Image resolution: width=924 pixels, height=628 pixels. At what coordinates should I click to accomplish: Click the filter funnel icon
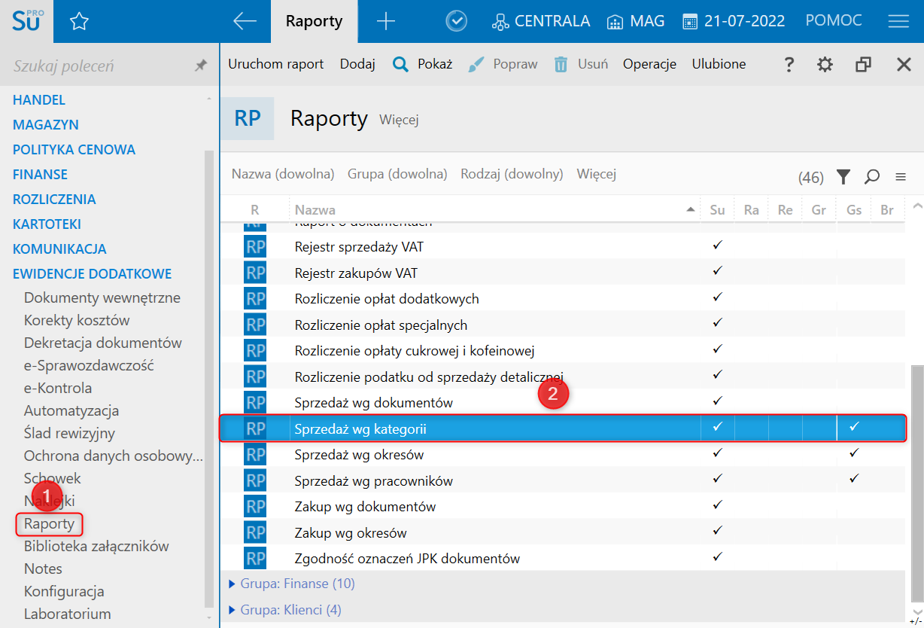pos(843,177)
